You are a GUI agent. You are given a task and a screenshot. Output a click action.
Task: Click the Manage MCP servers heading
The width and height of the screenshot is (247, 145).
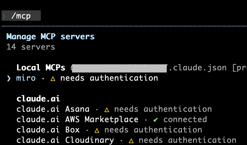tap(50, 37)
